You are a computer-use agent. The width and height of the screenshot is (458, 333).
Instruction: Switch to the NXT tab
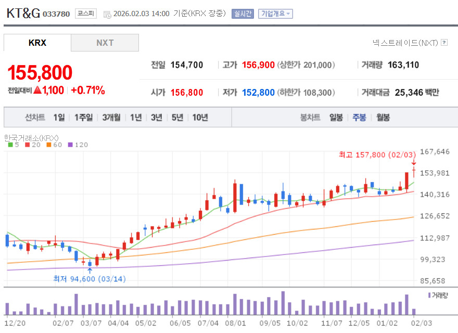105,43
